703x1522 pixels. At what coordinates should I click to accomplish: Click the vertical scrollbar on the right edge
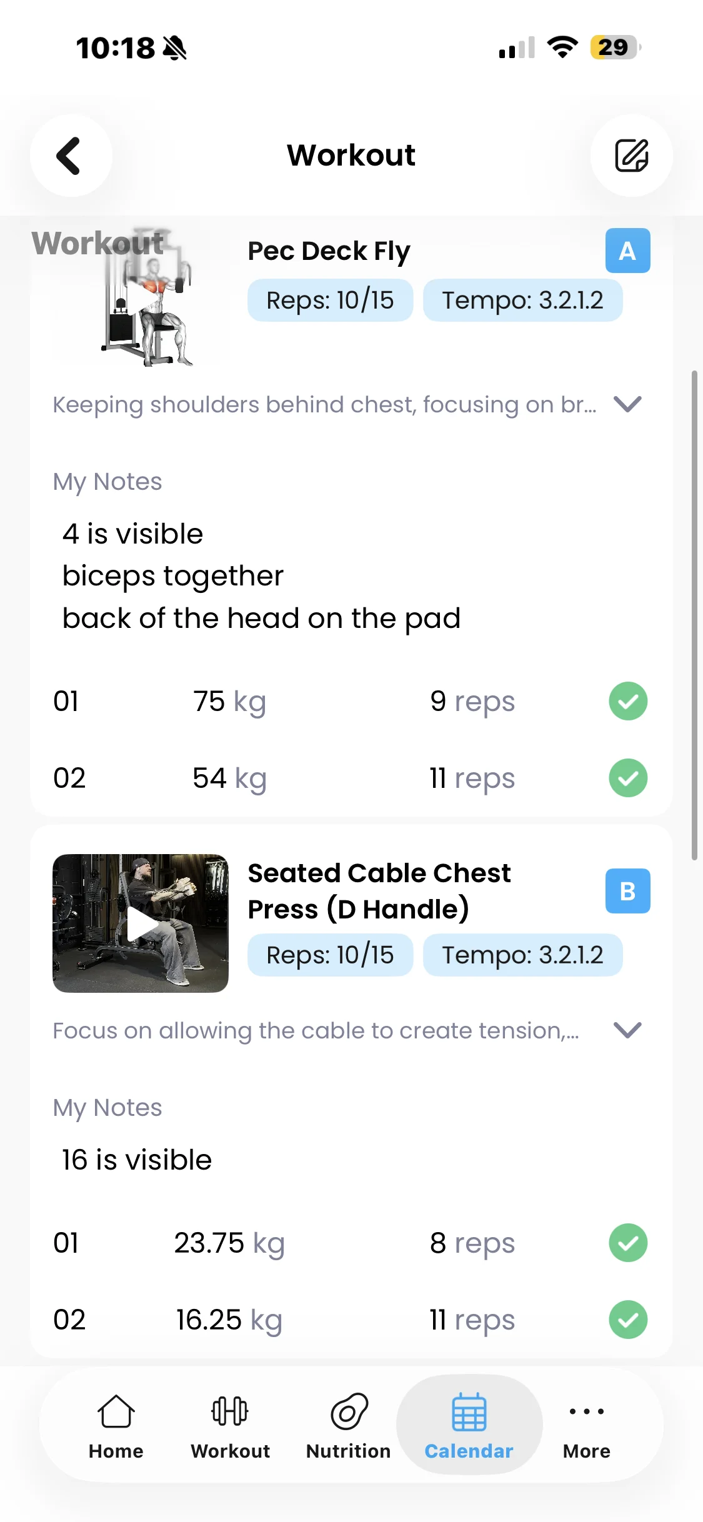694,615
